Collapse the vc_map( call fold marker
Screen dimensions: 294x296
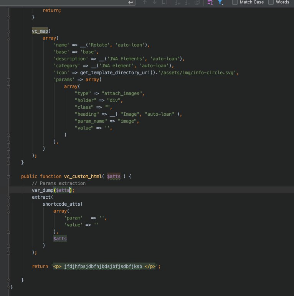[x=8, y=31]
